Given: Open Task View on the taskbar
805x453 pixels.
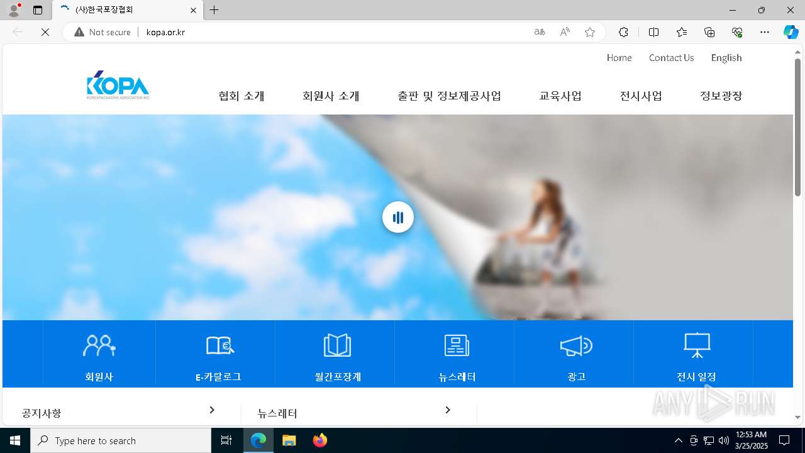Looking at the screenshot, I should pos(226,440).
